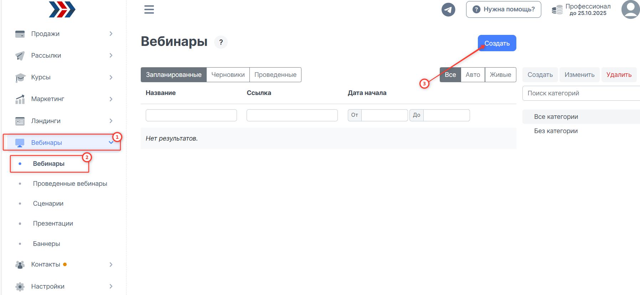Select the Все webinar type filter
The height and width of the screenshot is (295, 640).
(x=450, y=75)
